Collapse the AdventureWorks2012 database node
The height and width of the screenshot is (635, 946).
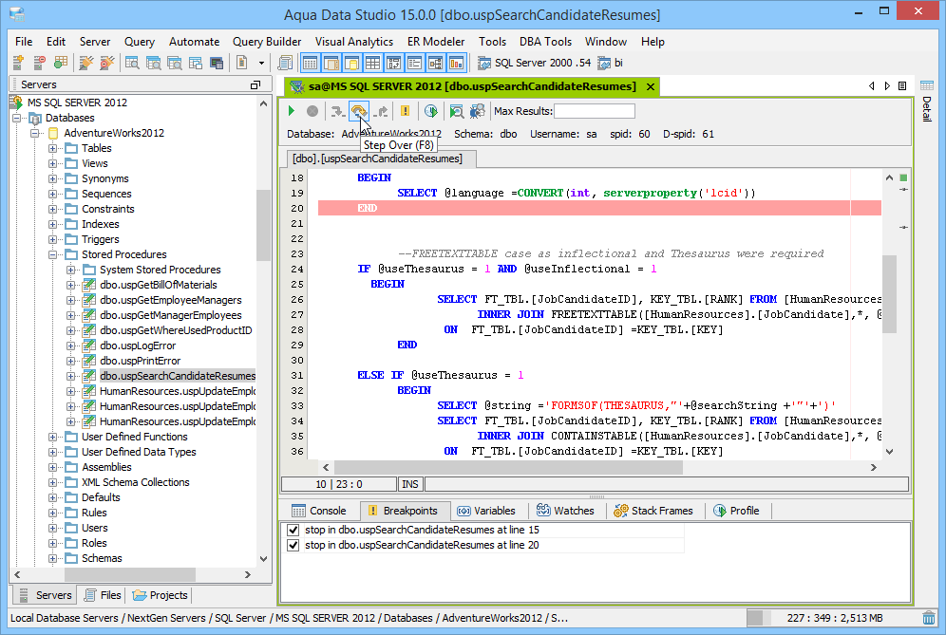click(x=35, y=133)
